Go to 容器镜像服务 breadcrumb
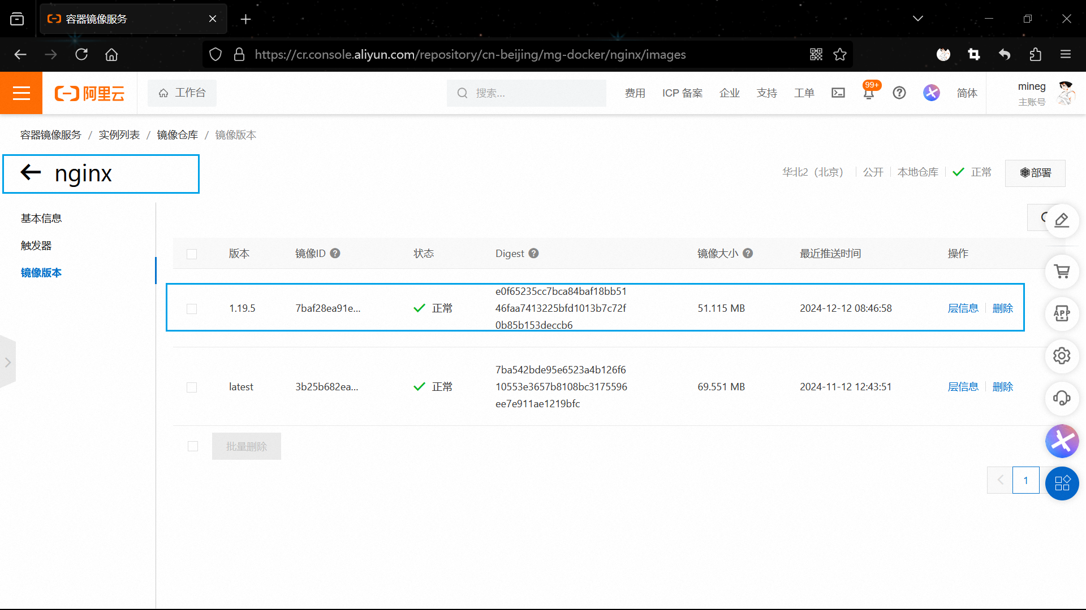Viewport: 1086px width, 610px height. (x=51, y=135)
